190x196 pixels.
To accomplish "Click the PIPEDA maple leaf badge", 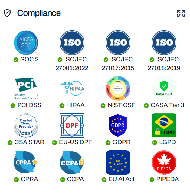I will coord(164,163).
